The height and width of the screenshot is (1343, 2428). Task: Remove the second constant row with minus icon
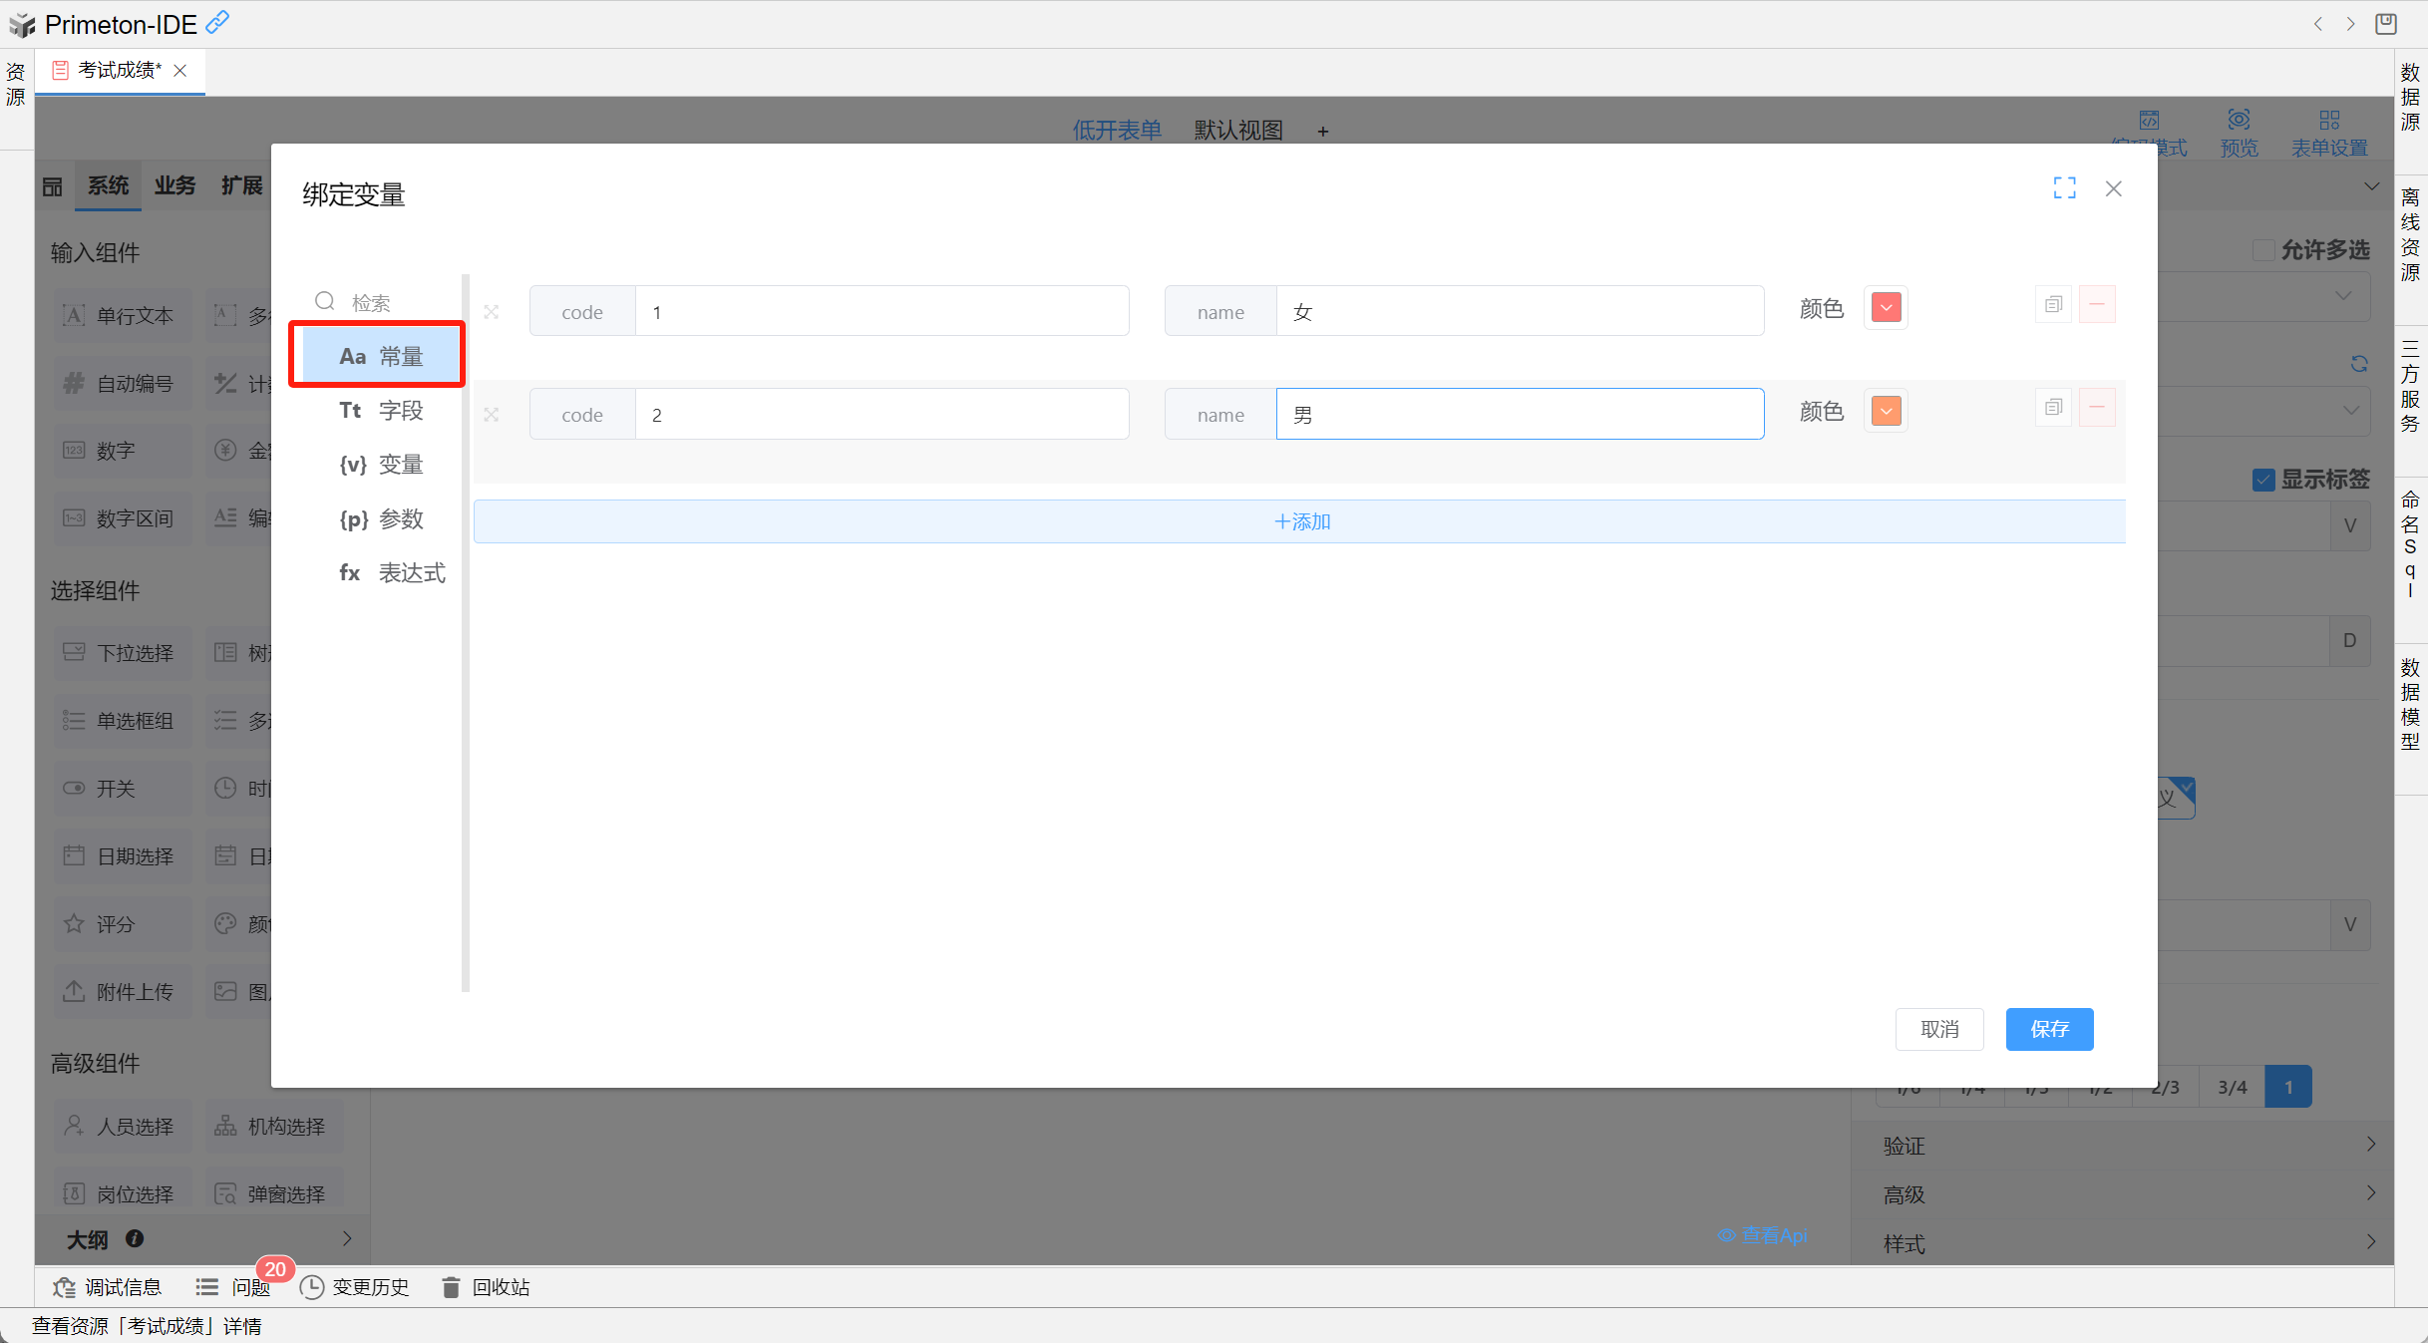[x=2097, y=408]
